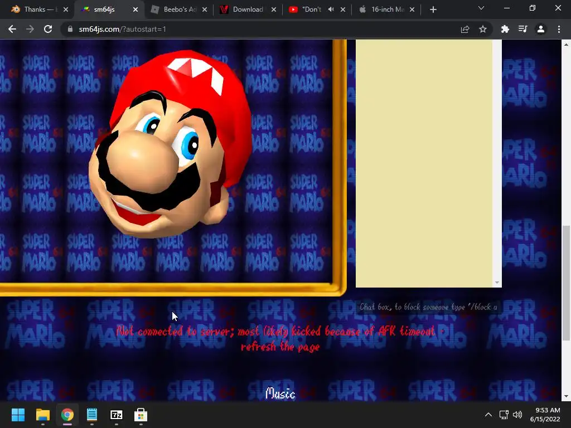Open Chrome's three-dot menu

[559, 30]
